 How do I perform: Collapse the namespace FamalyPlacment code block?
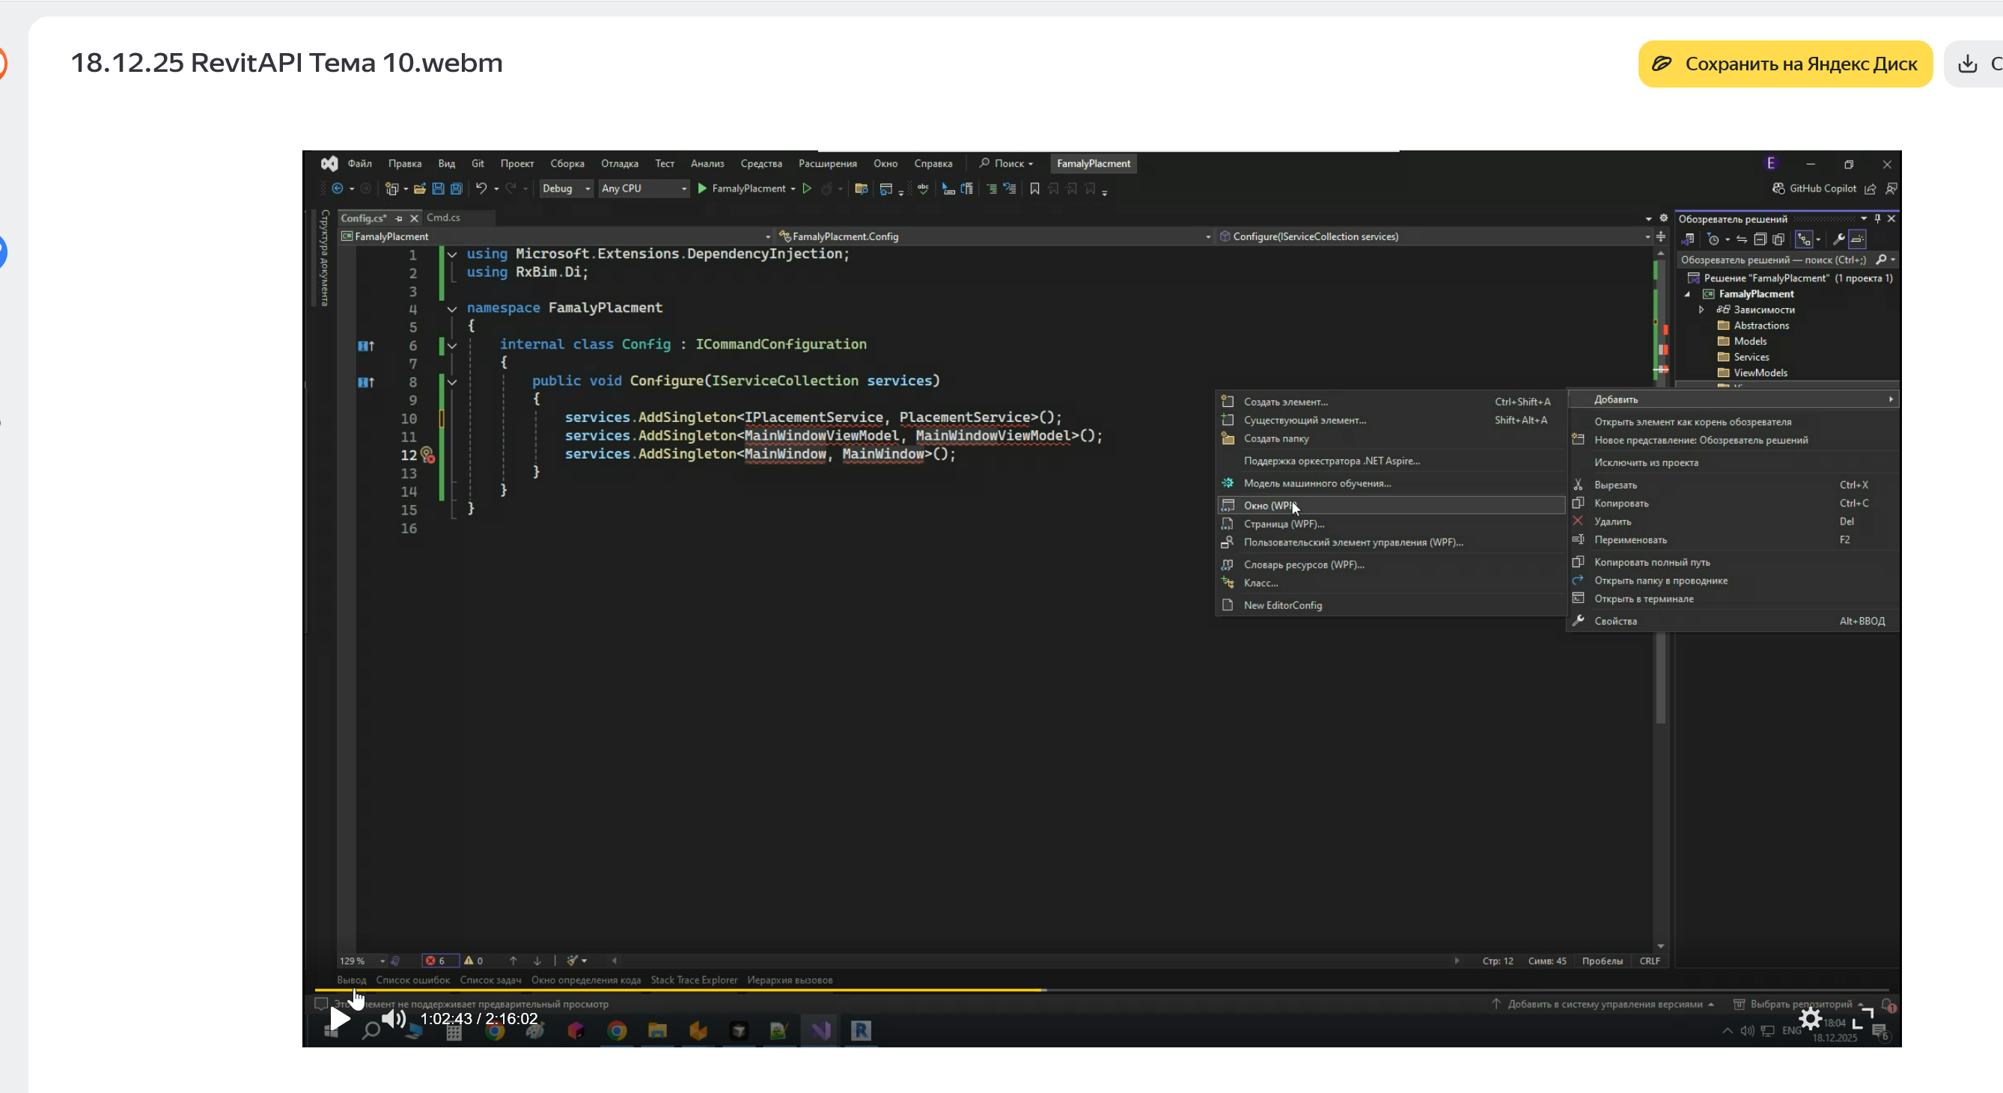452,309
